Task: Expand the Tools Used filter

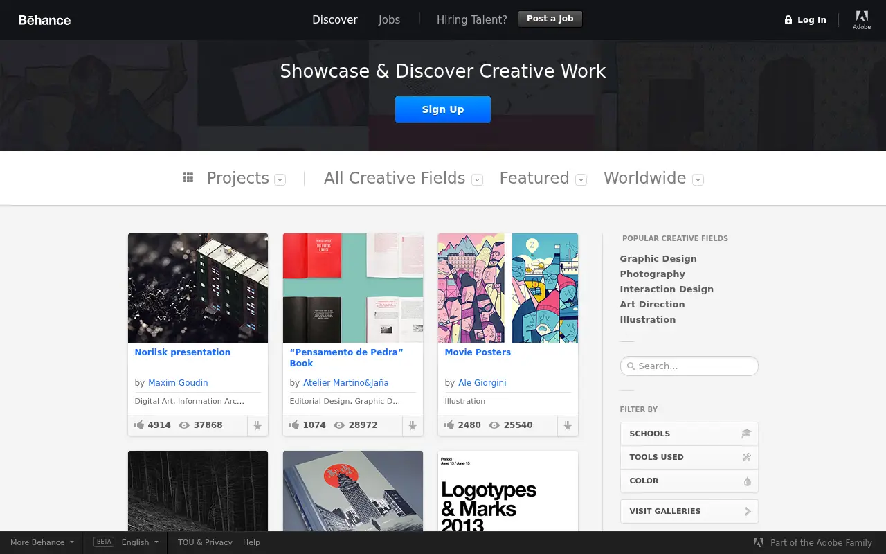Action: (689, 457)
